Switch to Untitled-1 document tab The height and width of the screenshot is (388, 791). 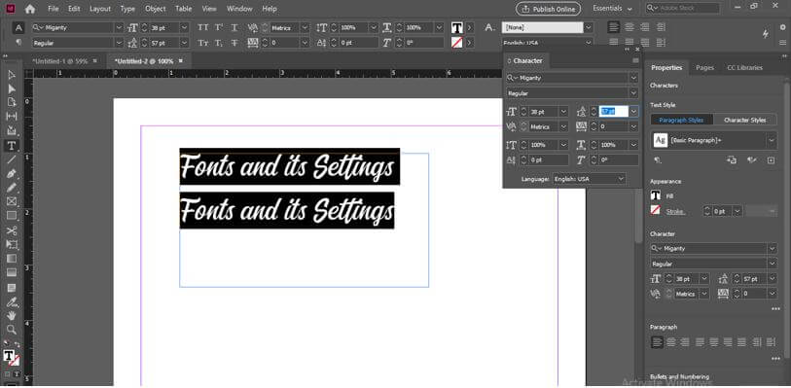60,61
